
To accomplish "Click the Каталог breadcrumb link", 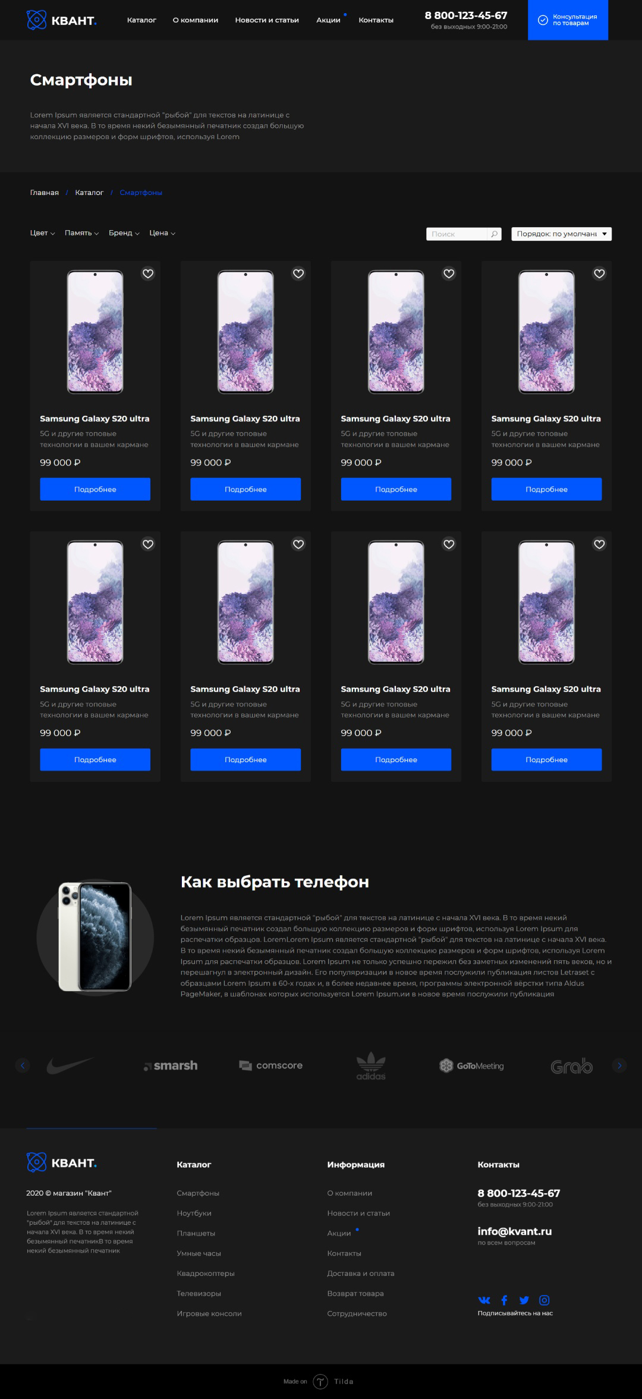I will [x=89, y=193].
